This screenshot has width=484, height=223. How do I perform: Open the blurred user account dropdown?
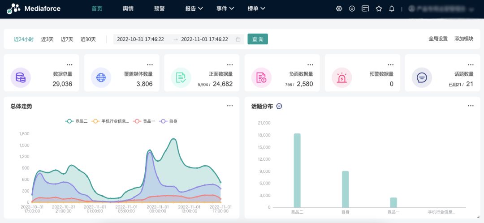pos(441,9)
